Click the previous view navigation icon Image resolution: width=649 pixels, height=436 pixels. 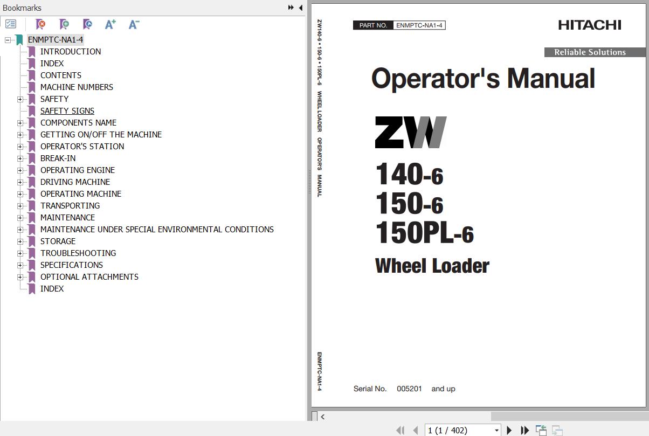click(x=541, y=430)
